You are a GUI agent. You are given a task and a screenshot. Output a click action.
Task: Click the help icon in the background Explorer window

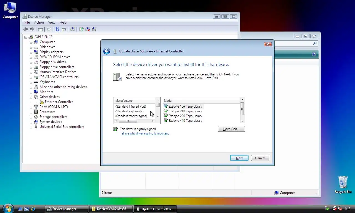click(x=314, y=54)
